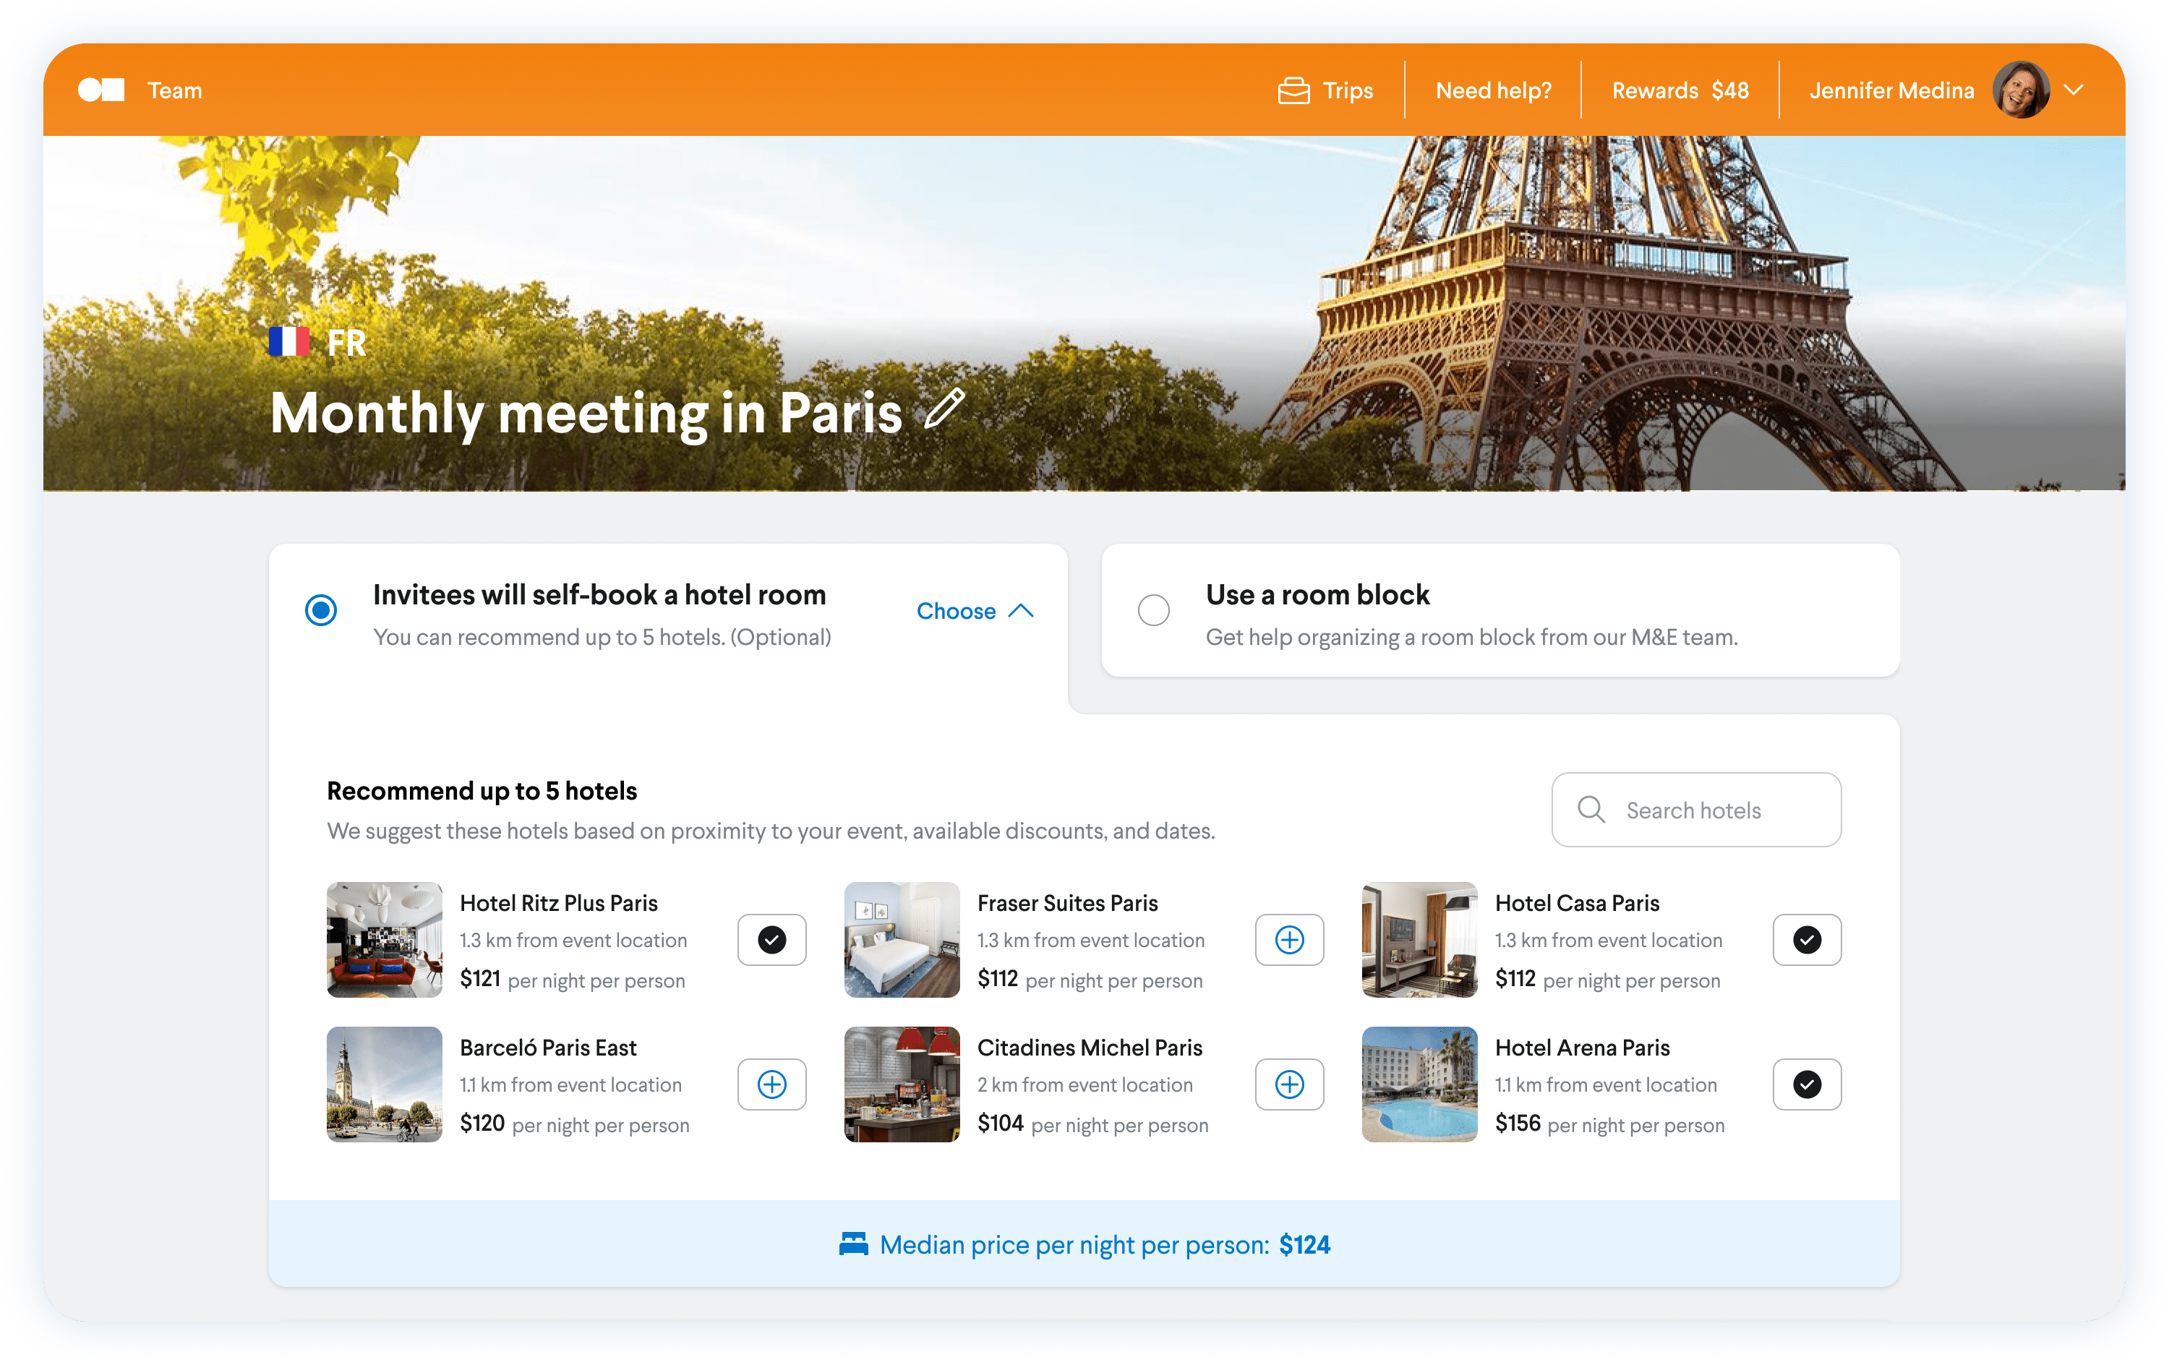The image size is (2169, 1365).
Task: Open Barceló Paris East photo thumbnail
Action: 385,1084
